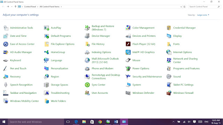Image resolution: width=223 pixels, height=125 pixels.
Task: Open File Explorer Options link
Action: point(63,44)
